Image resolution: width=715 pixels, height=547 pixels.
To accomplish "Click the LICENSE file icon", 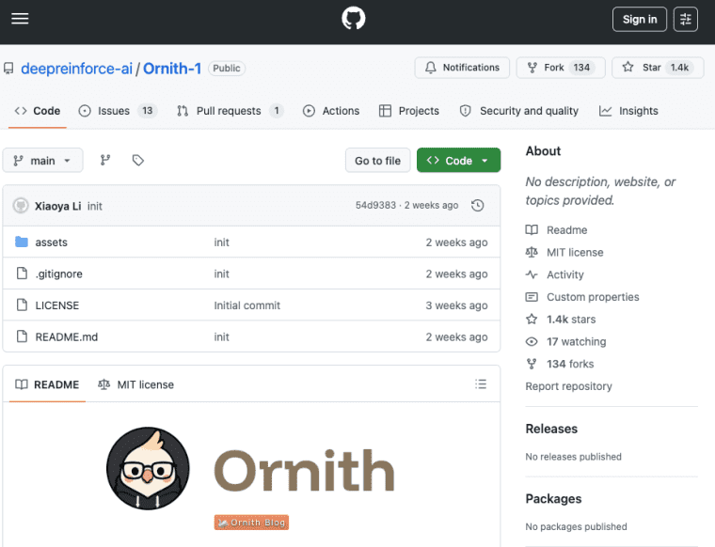I will point(22,305).
